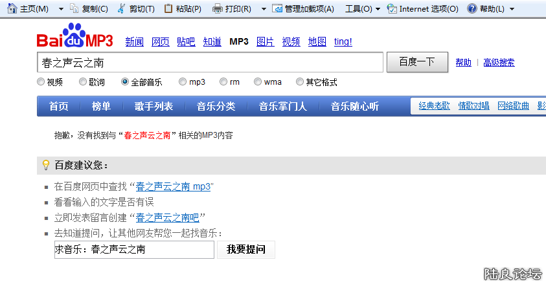
Task: Click the search box containing 春之声云之南
Action: click(x=210, y=63)
